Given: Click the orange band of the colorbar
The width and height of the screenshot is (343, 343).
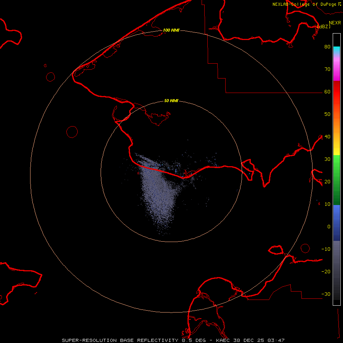Looking at the screenshot, I should [337, 123].
